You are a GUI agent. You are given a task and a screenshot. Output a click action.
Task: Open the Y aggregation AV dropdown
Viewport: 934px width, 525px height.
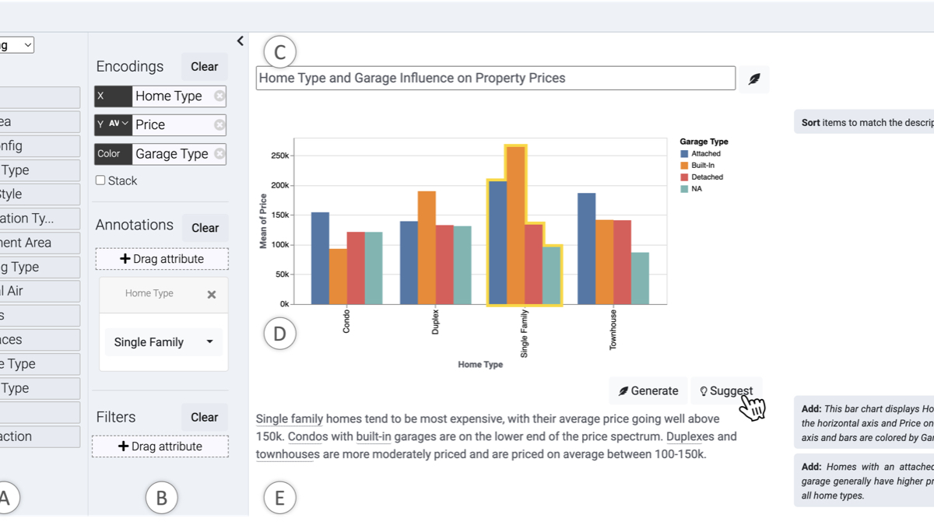tap(118, 124)
